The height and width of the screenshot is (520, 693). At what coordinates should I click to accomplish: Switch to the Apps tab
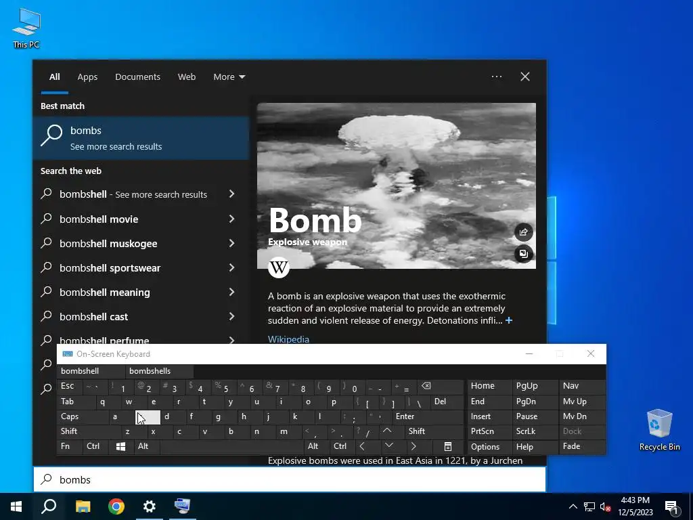[x=87, y=77]
